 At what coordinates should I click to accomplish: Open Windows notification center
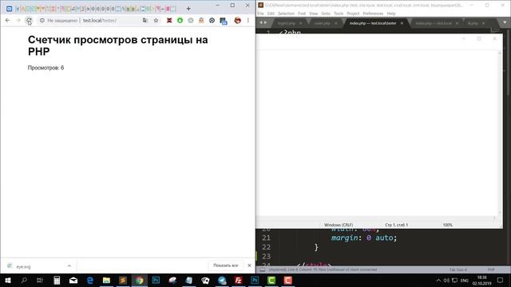(x=501, y=280)
